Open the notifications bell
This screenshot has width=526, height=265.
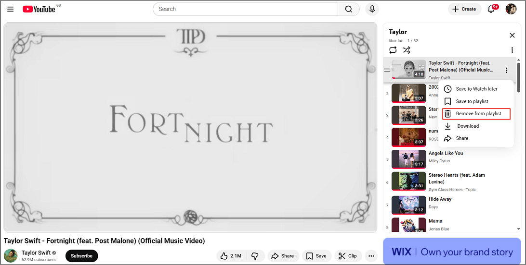[492, 9]
